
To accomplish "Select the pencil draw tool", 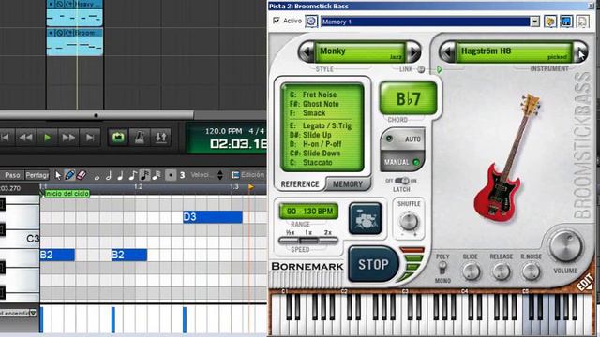I will pyautogui.click(x=69, y=175).
